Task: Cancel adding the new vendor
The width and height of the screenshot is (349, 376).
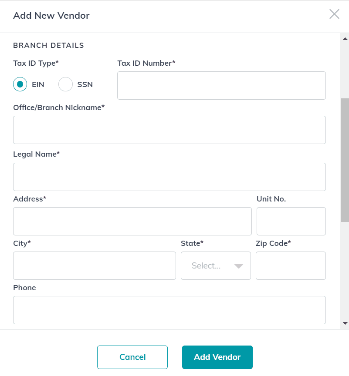Action: (x=132, y=357)
